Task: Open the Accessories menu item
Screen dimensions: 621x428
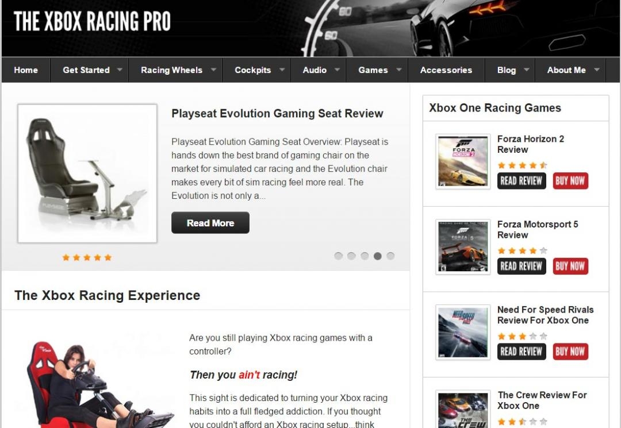Action: click(446, 70)
